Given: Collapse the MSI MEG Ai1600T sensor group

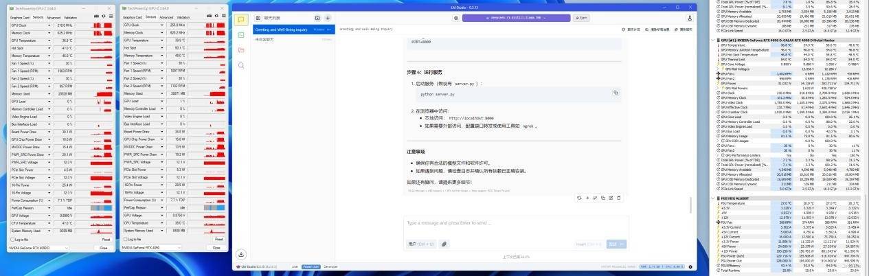Looking at the screenshot, I should pos(715,198).
